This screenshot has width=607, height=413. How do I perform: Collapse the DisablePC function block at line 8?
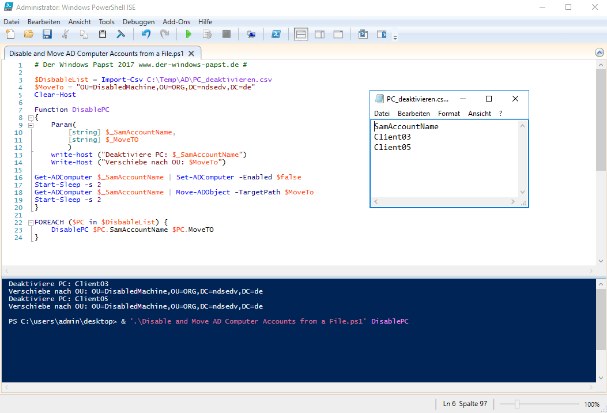pyautogui.click(x=31, y=118)
